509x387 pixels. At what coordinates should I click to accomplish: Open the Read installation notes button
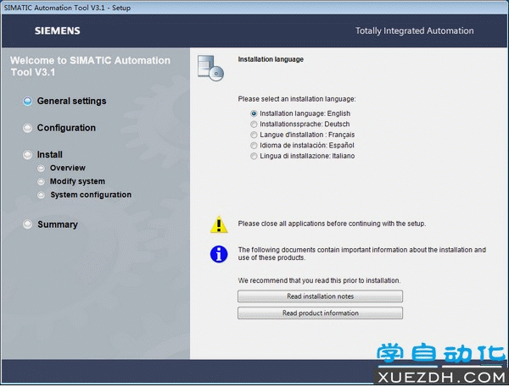point(320,296)
